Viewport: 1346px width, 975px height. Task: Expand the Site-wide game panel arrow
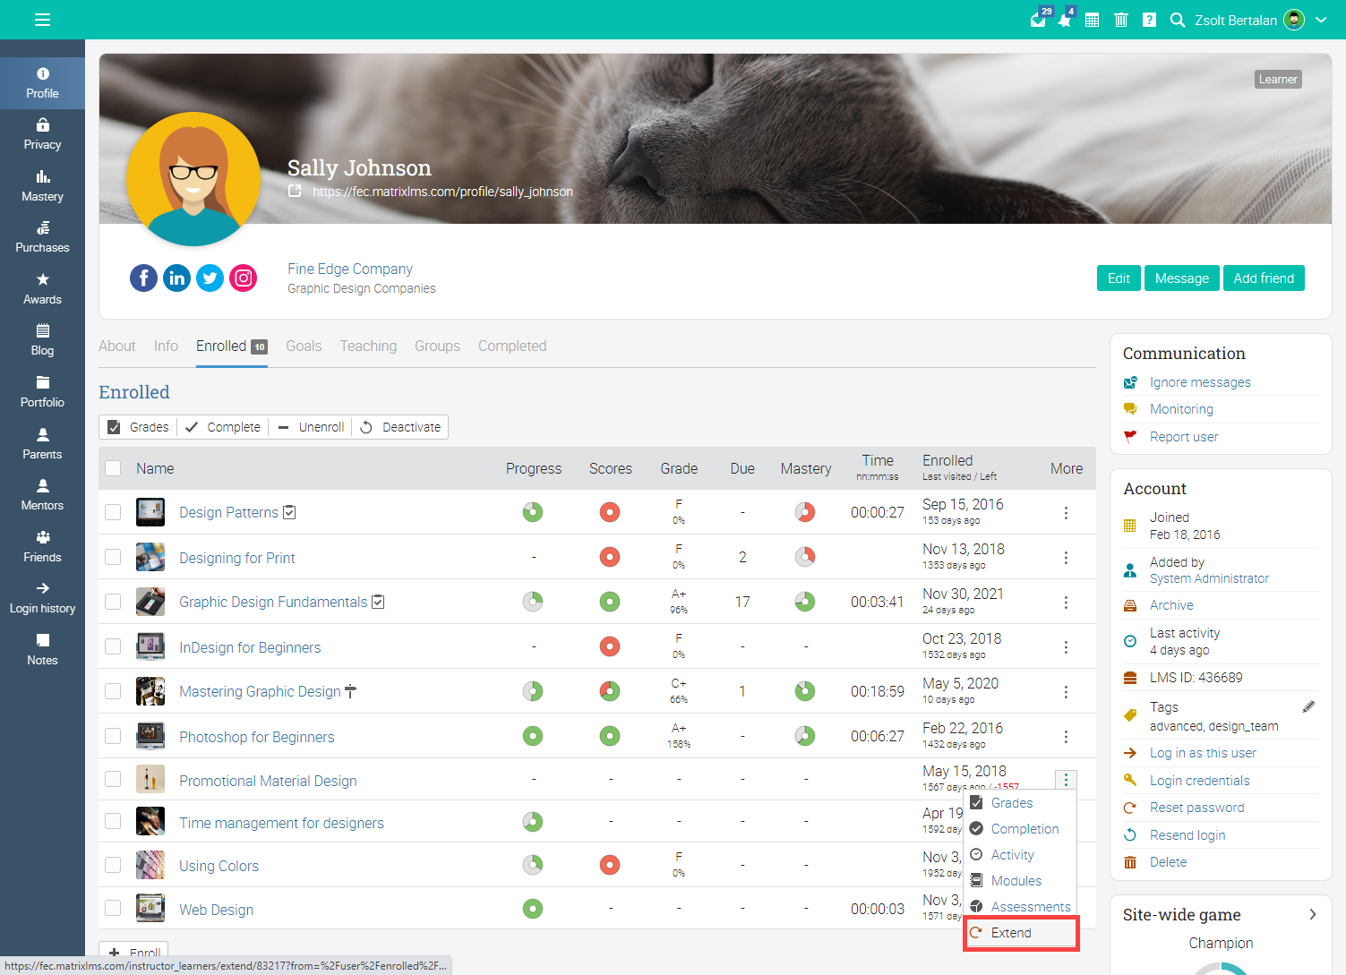(1313, 914)
